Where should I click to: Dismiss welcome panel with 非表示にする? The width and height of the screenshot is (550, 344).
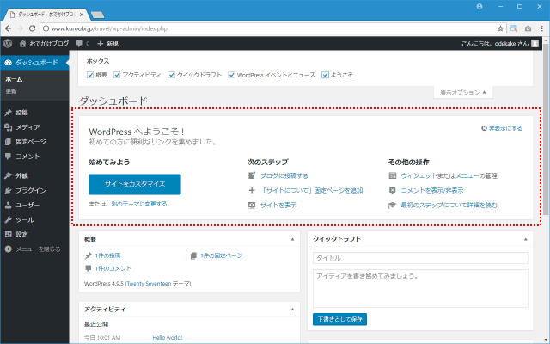pos(502,128)
